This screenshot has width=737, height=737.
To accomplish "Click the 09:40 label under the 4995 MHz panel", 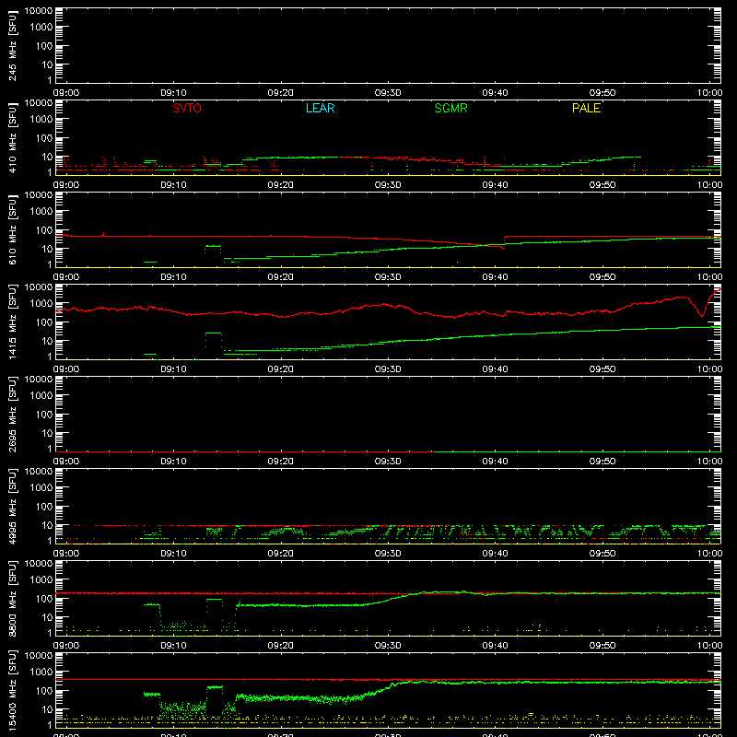I will tap(495, 554).
